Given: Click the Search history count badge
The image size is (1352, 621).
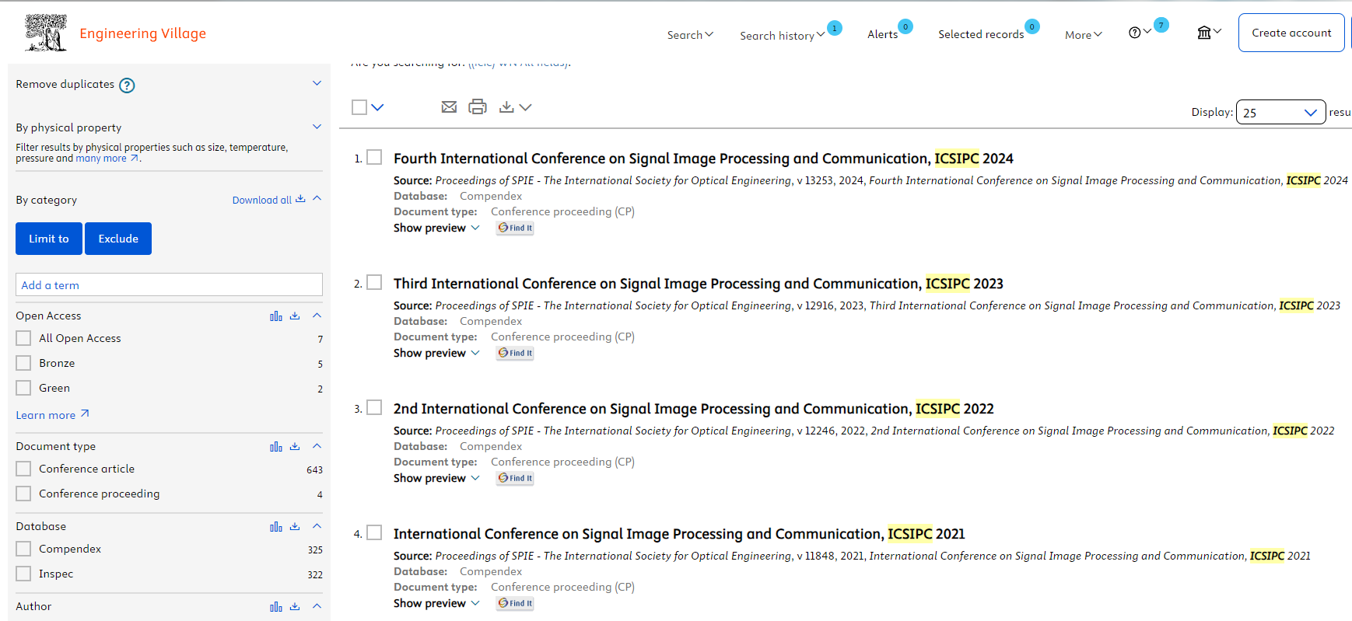Looking at the screenshot, I should point(835,28).
